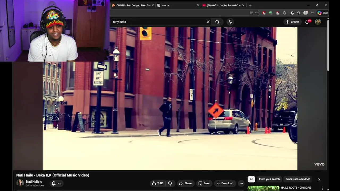The width and height of the screenshot is (340, 191).
Task: Click the '20.3K subscribers' text
Action: coord(35,185)
